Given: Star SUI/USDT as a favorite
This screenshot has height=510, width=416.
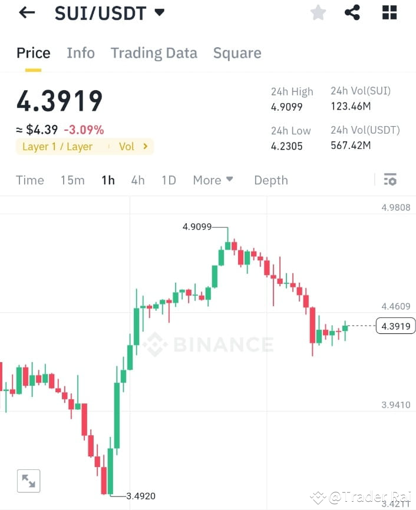Looking at the screenshot, I should [x=318, y=12].
